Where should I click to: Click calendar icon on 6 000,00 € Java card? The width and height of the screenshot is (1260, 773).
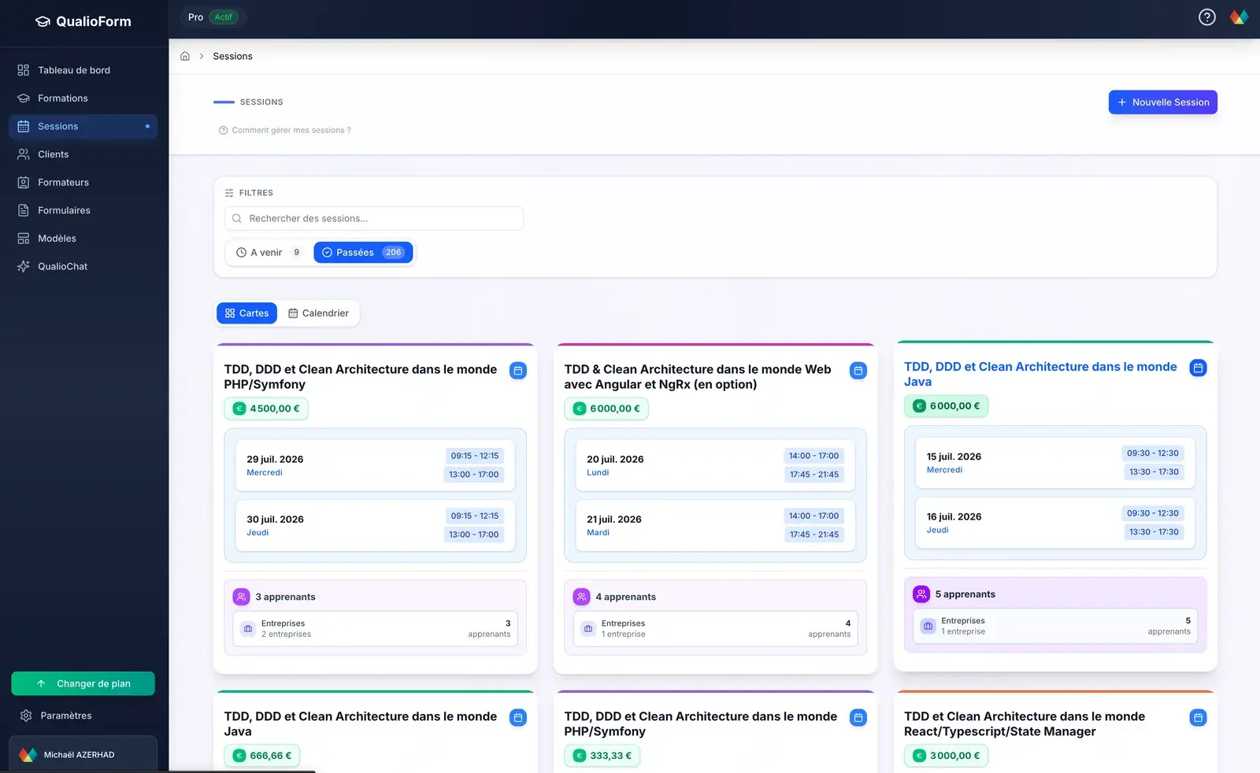[1198, 368]
